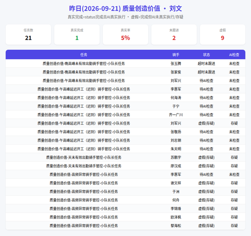Click 李惠军 in the 午高峰延迟开工 row
Image resolution: width=251 pixels, height=236 pixels.
176,89
